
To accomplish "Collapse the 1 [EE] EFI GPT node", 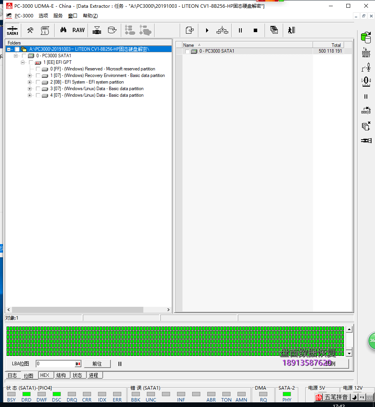I will pos(22,62).
